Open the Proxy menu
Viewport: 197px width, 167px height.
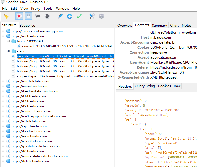[x=36, y=9]
